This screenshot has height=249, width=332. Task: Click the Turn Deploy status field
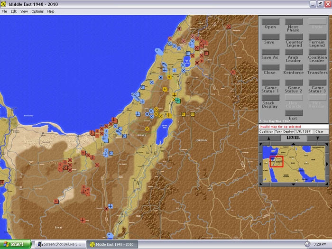pos(284,131)
